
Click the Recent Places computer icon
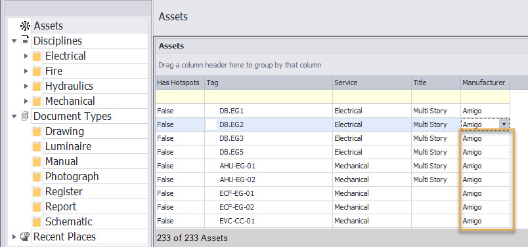tap(25, 237)
